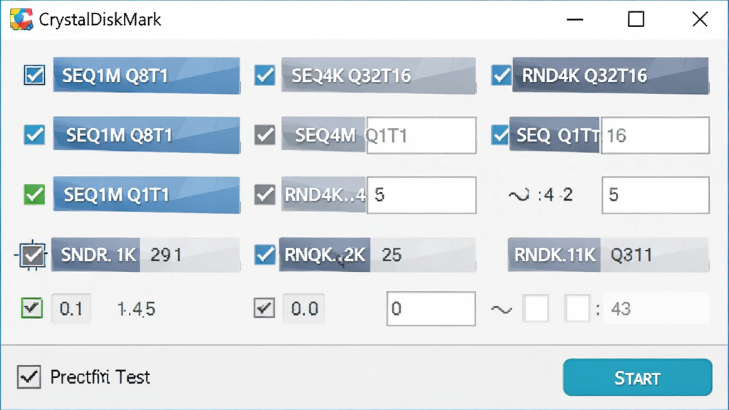Click the RNQK..2K label button
This screenshot has width=729, height=410.
tap(325, 255)
